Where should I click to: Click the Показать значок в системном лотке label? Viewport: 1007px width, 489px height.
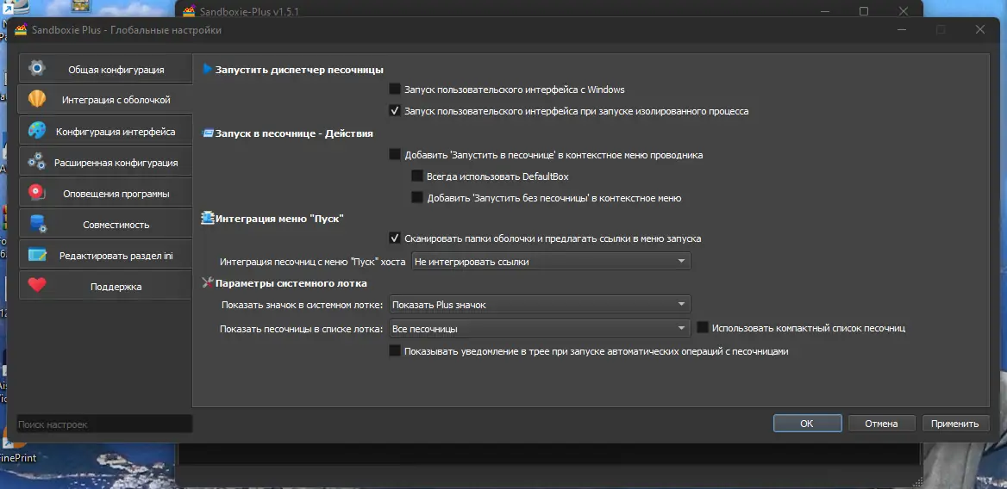302,305
